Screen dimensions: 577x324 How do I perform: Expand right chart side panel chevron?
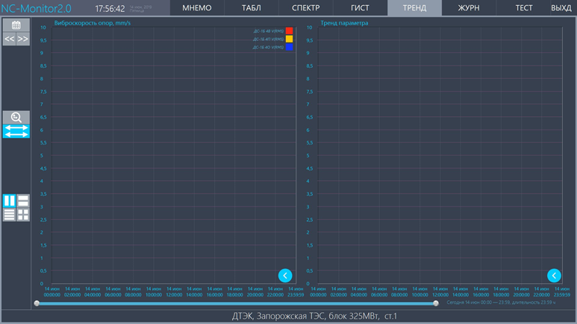tap(554, 276)
